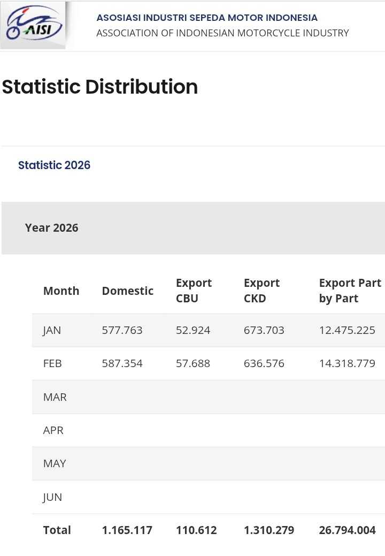
Task: Click the JAN domestic value 577.763
Action: (x=122, y=330)
